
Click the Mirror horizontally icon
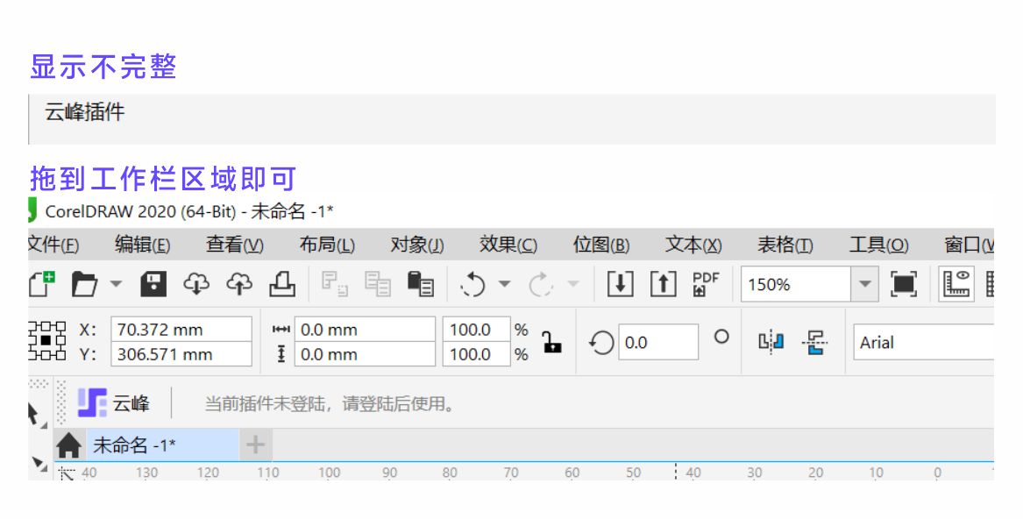[x=771, y=342]
